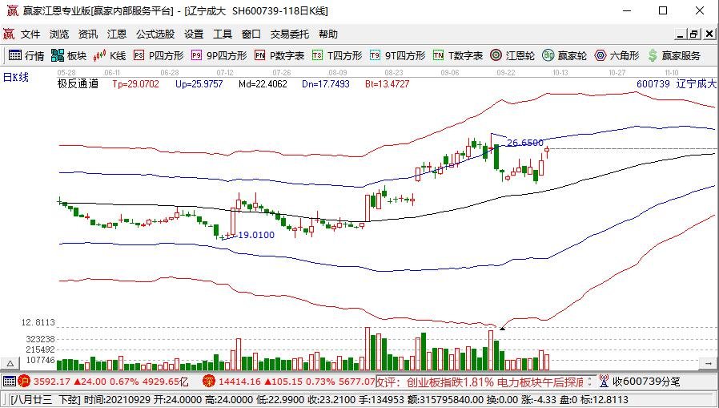Open 赢家服务 dollar-sign service button

(x=674, y=56)
